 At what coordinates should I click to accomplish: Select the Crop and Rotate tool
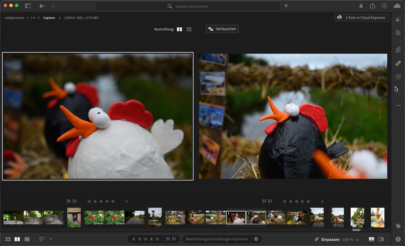pos(398,50)
